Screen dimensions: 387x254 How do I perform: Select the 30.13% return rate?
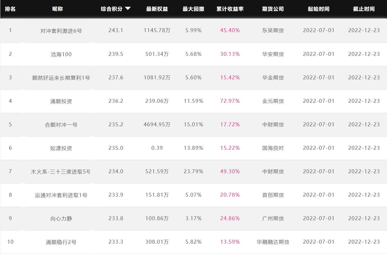pos(230,54)
